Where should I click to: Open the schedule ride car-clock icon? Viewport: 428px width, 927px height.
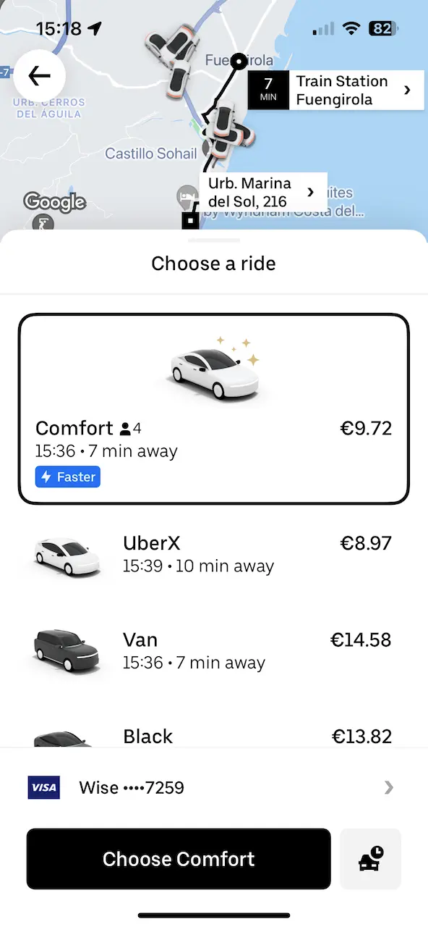371,859
